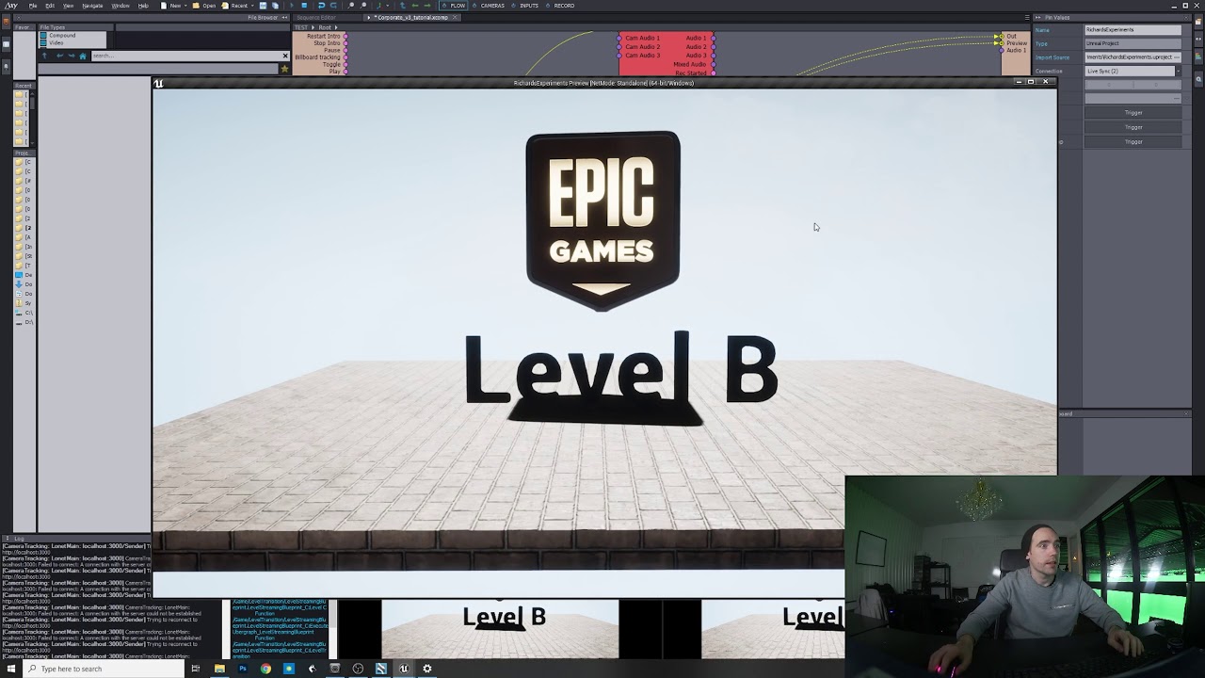This screenshot has height=678, width=1205.
Task: Click the Type field Unreal Project
Action: (x=1133, y=43)
